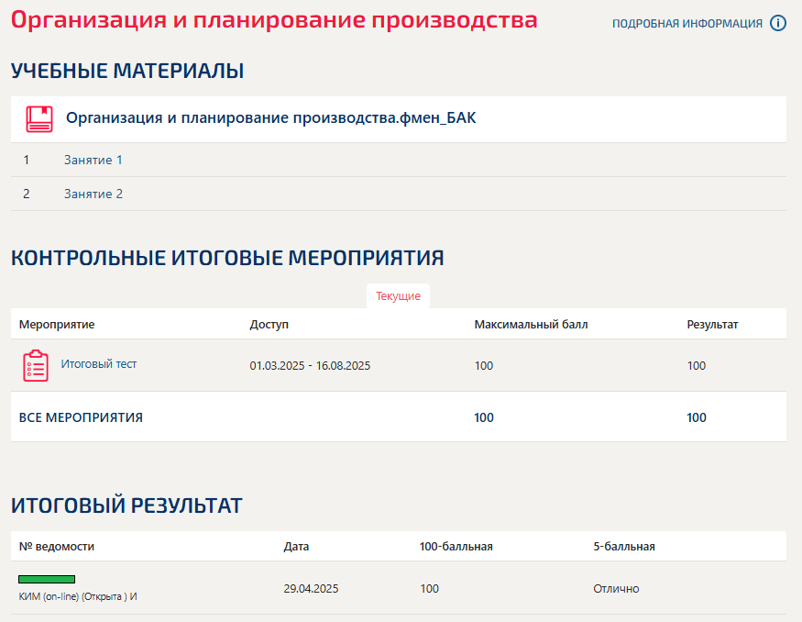Switch to the Текущие tab
This screenshot has height=622, width=802.
click(398, 296)
